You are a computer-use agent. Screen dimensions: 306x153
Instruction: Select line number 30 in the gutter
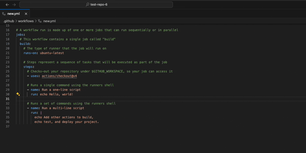pyautogui.click(x=7, y=94)
